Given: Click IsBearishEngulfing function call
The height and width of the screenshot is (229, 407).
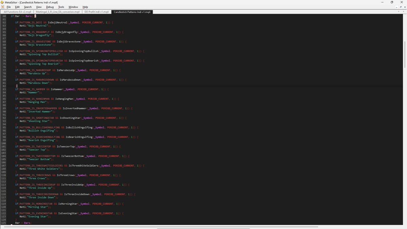Looking at the screenshot, I should pos(79,137).
